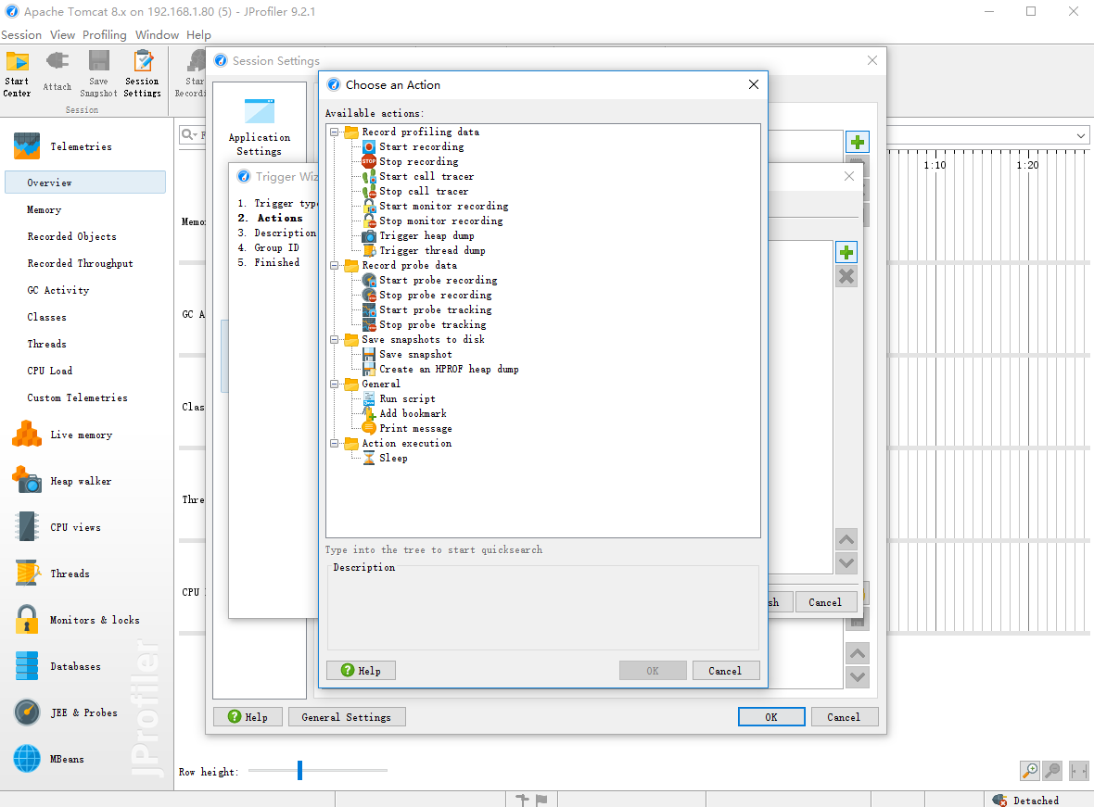The width and height of the screenshot is (1094, 807).
Task: Click OK in Session Settings dialog
Action: click(771, 717)
